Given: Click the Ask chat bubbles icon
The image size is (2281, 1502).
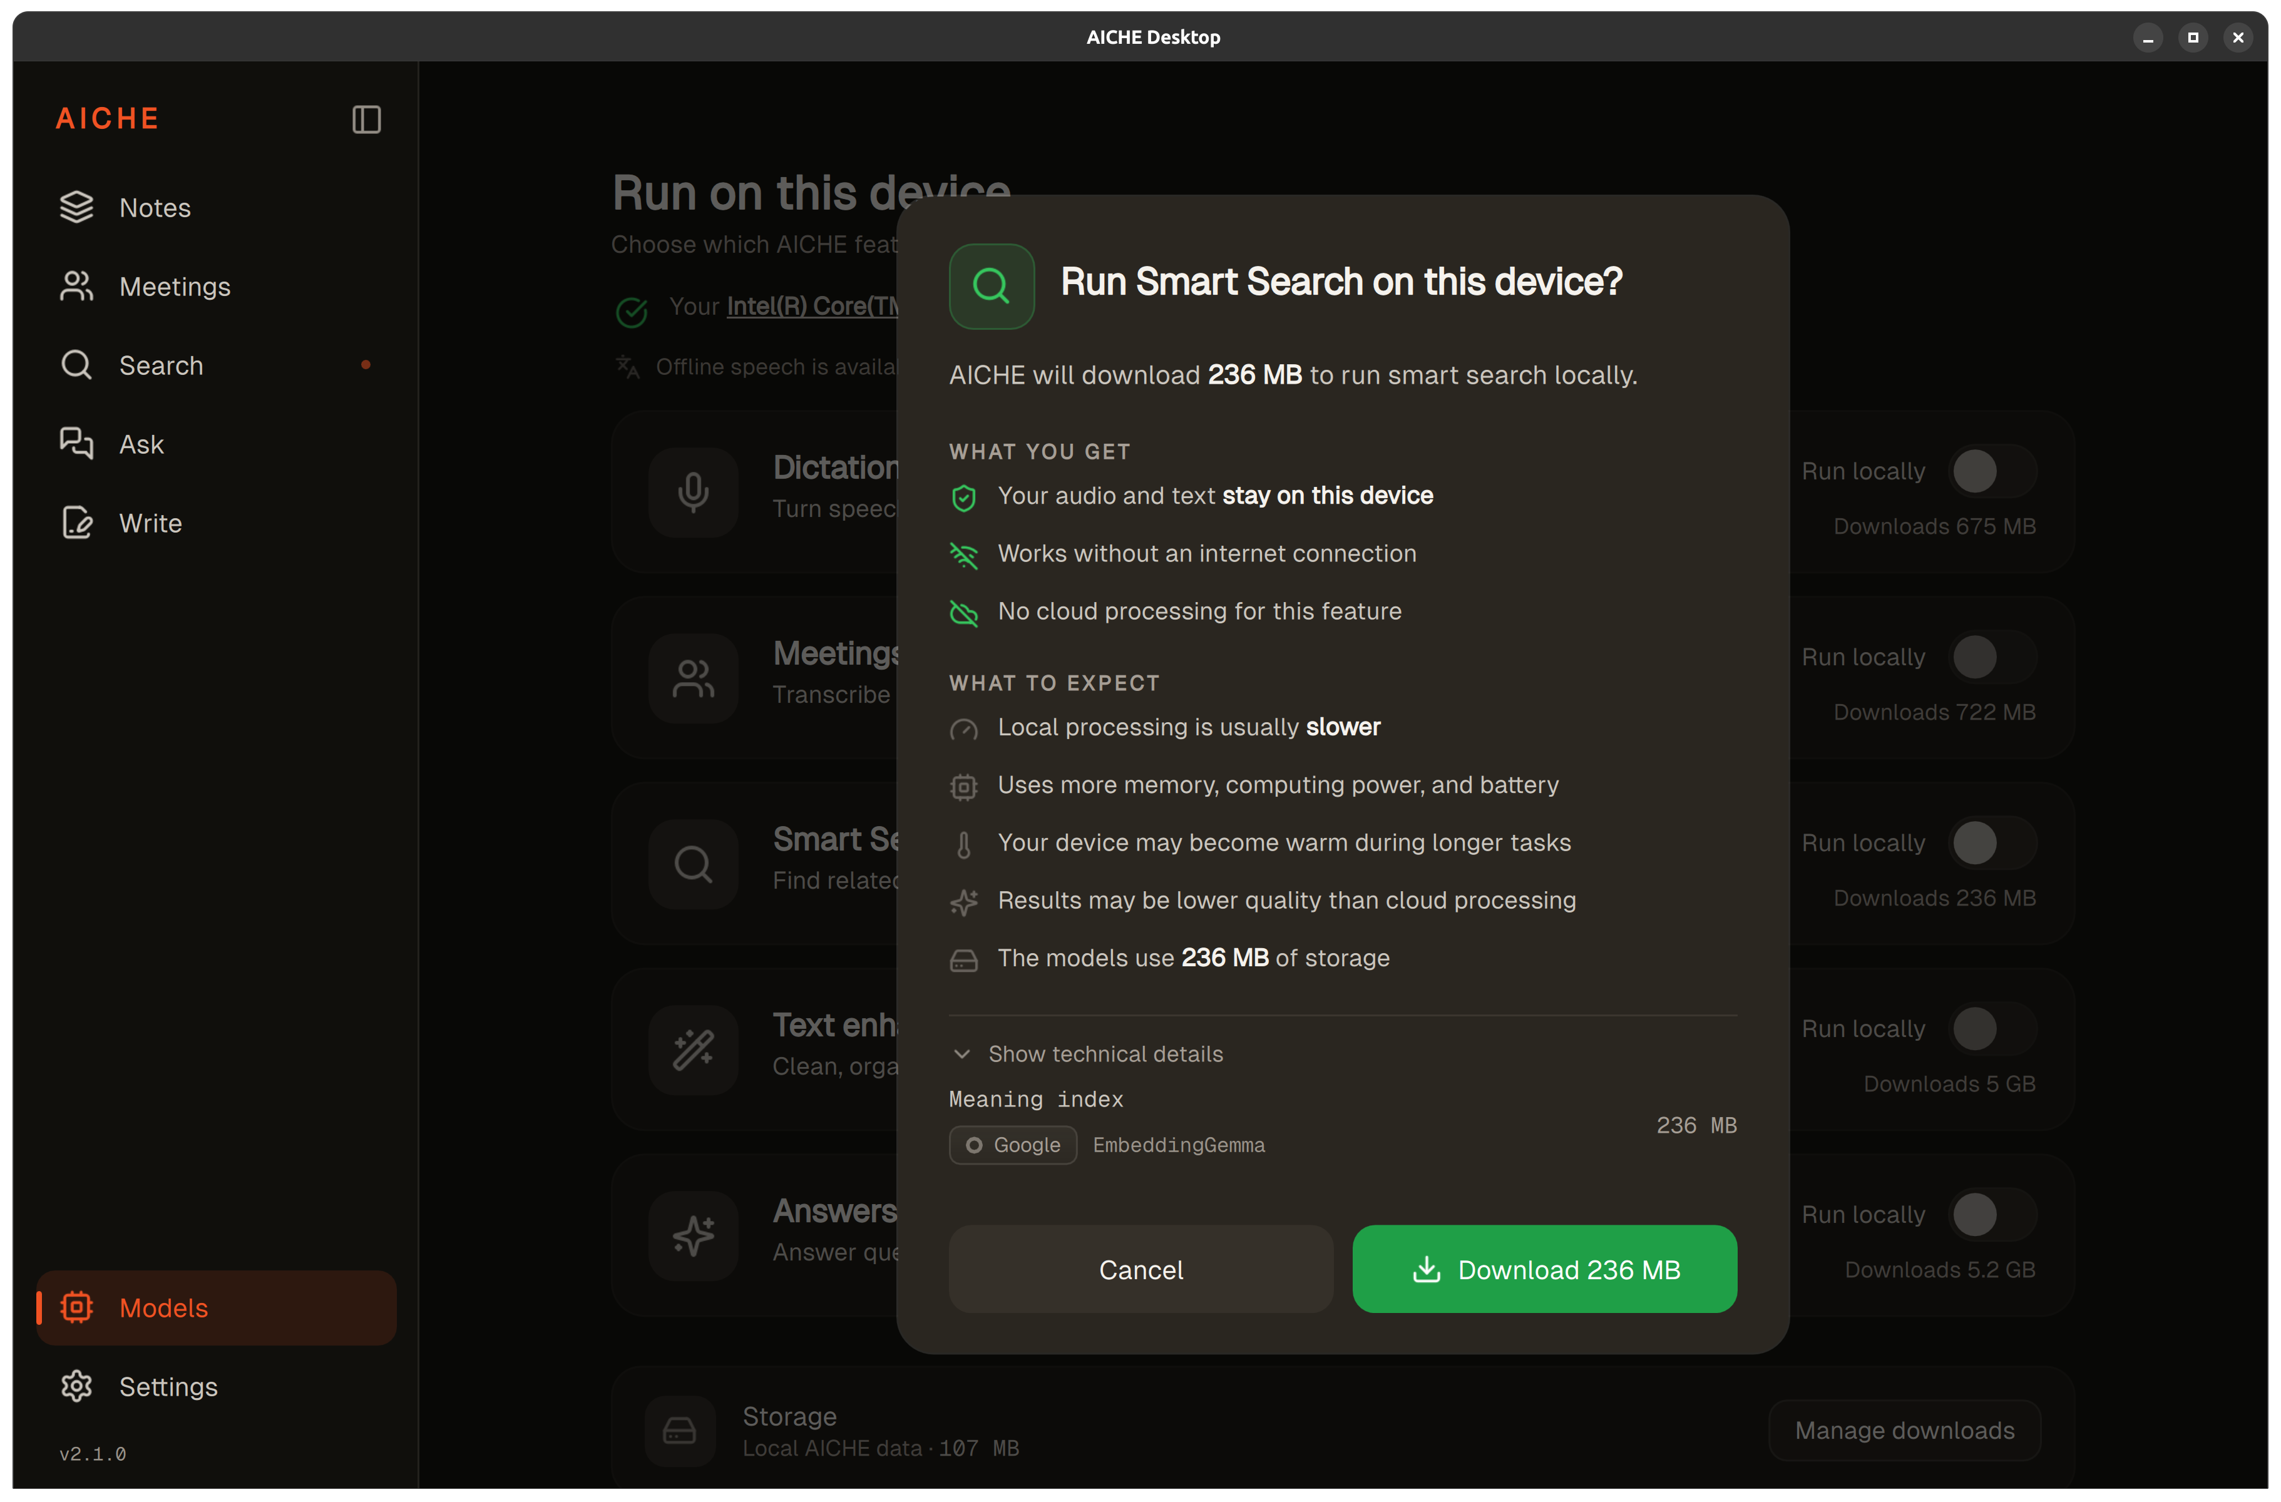Looking at the screenshot, I should [76, 444].
